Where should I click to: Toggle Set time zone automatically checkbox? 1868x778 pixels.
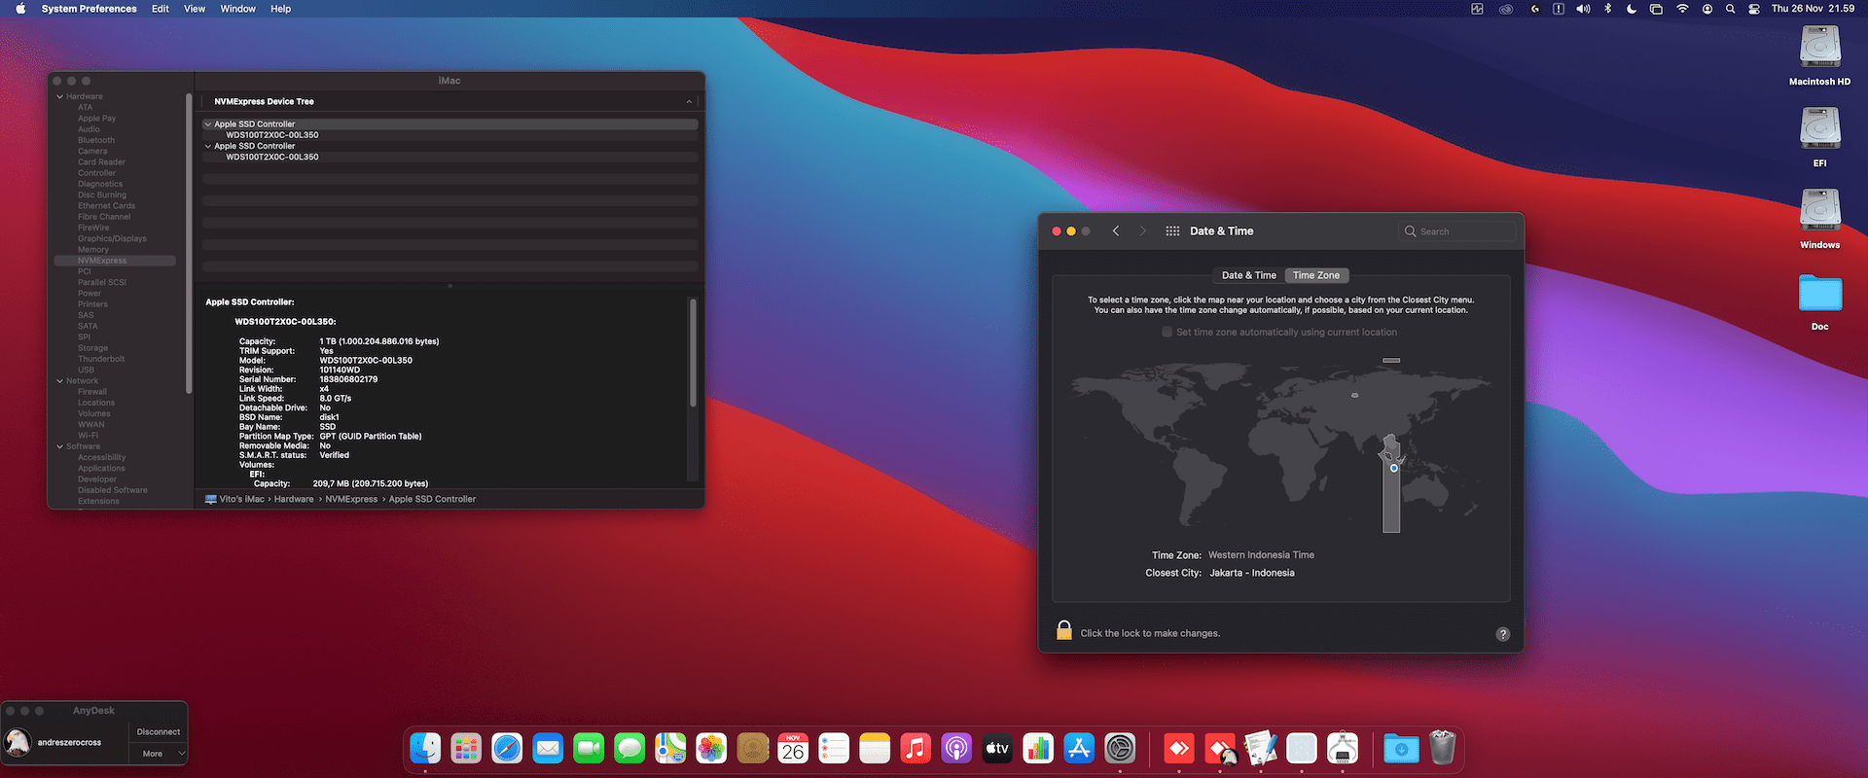[1167, 333]
